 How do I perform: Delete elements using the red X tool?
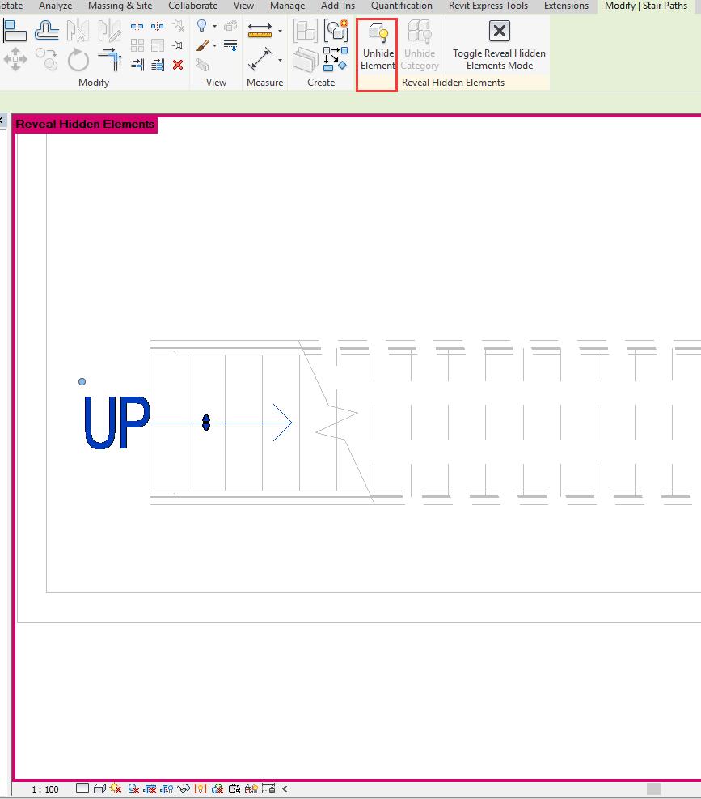(x=177, y=65)
